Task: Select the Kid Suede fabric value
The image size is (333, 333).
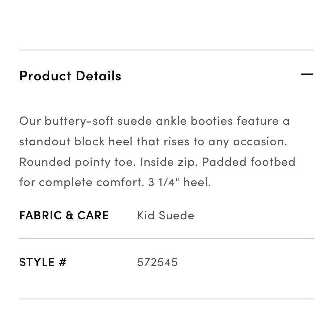Action: [166, 215]
